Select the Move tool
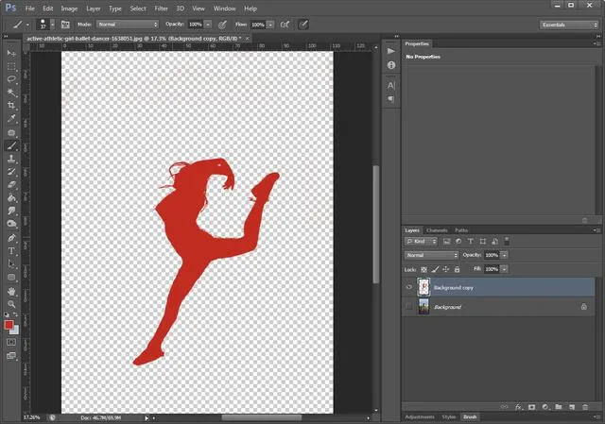The width and height of the screenshot is (605, 424). [11, 53]
